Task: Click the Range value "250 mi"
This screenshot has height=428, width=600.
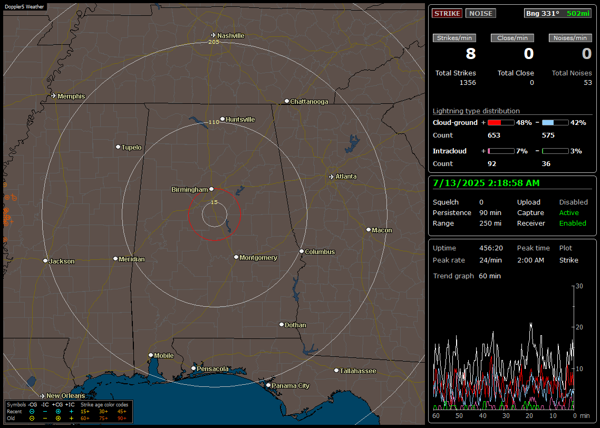Action: click(x=490, y=223)
